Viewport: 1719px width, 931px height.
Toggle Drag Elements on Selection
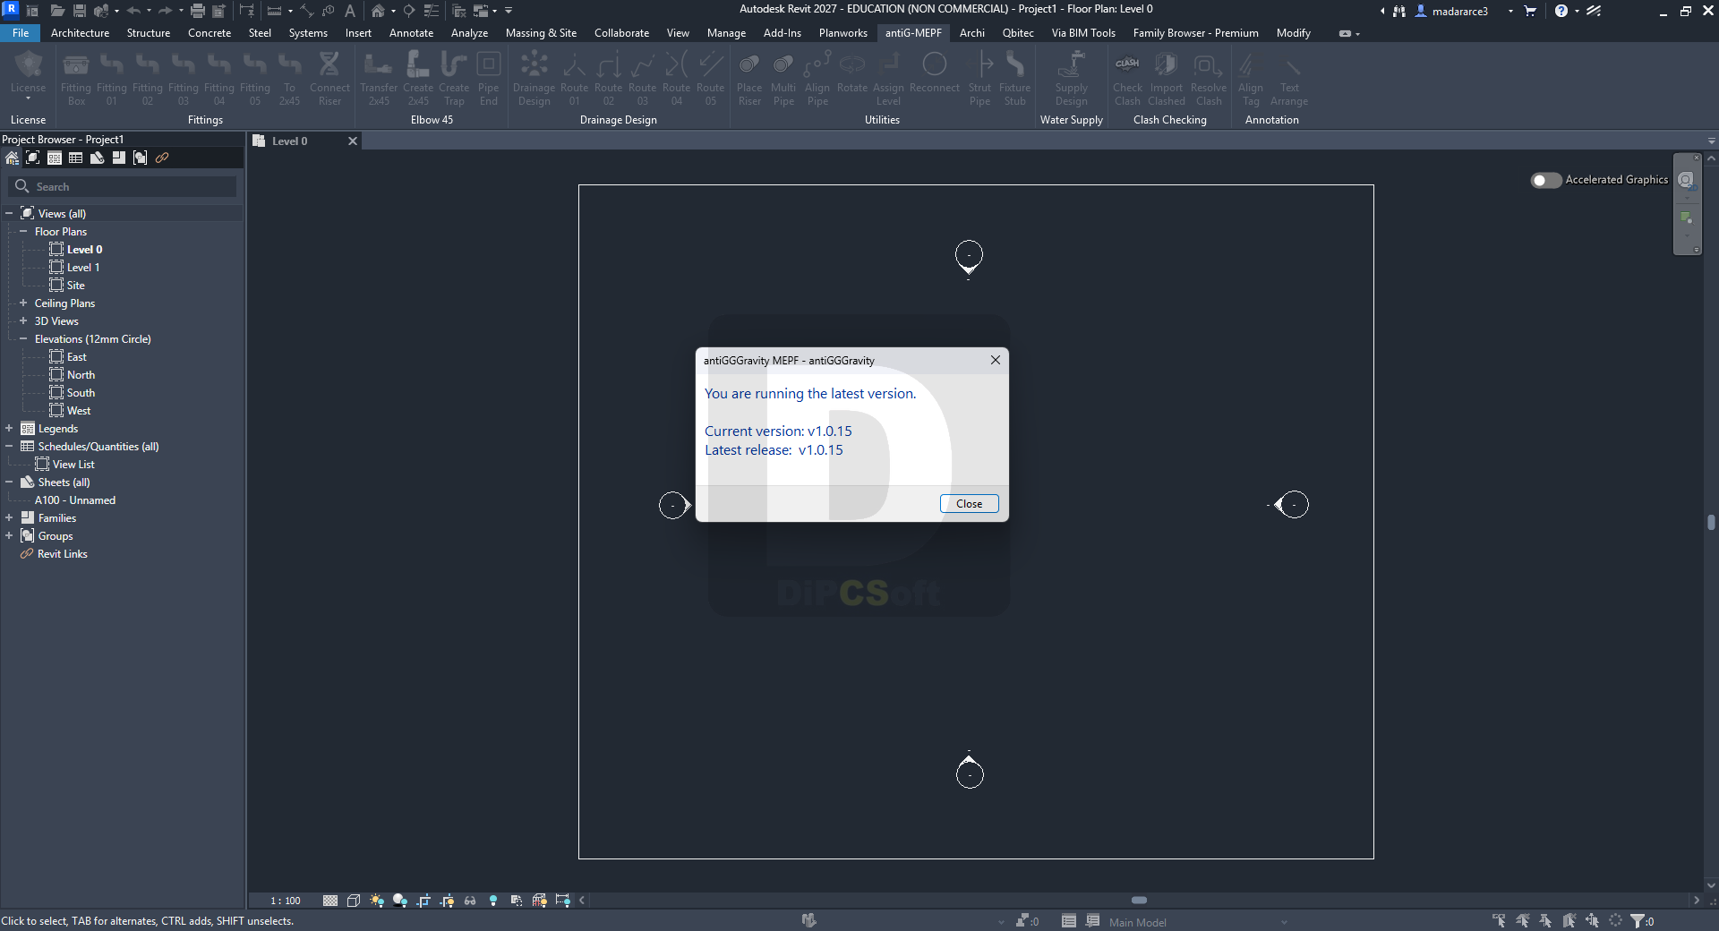tap(1592, 920)
